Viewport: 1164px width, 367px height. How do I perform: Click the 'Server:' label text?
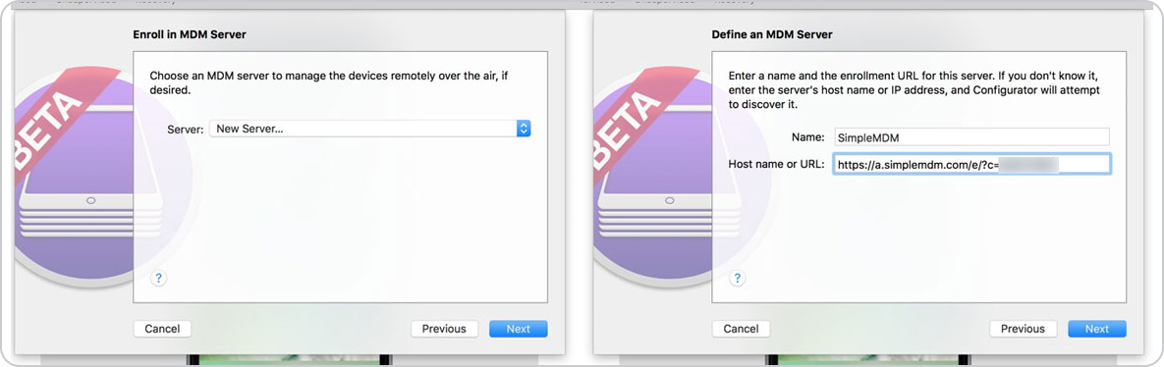(x=185, y=129)
